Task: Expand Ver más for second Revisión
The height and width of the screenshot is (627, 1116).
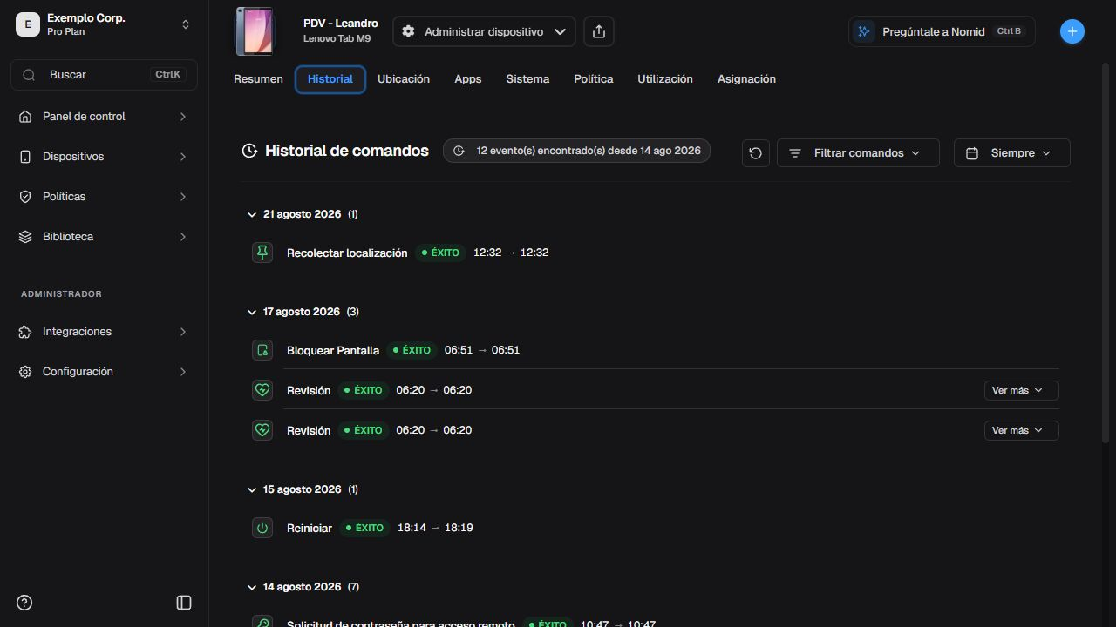Action: (x=1021, y=430)
